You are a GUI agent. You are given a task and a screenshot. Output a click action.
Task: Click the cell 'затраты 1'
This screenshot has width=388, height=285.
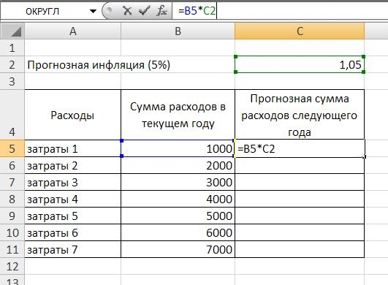coord(73,148)
